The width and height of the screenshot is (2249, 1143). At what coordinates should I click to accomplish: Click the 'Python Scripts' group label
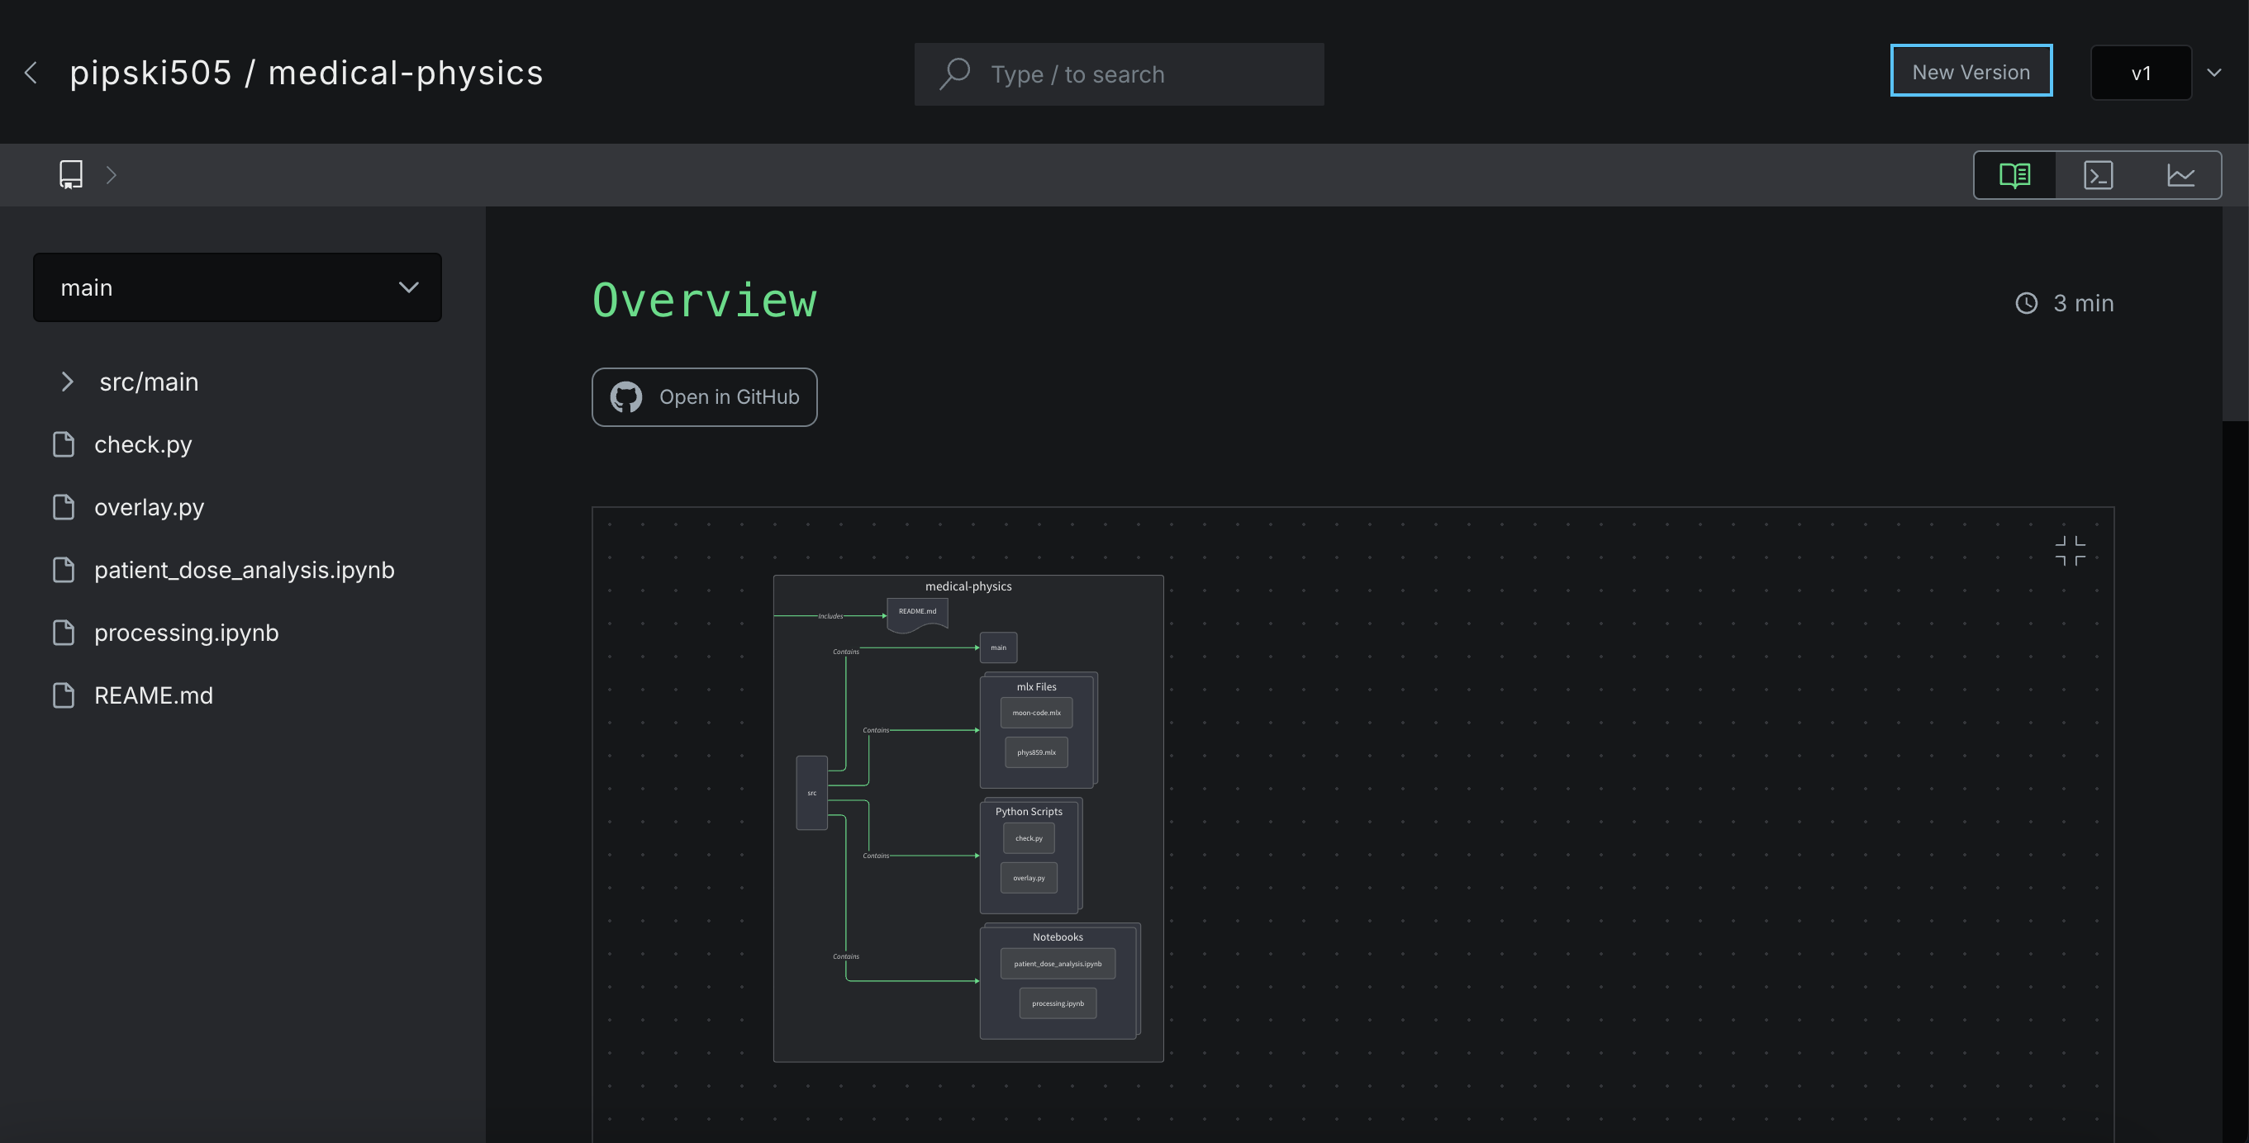point(1029,812)
